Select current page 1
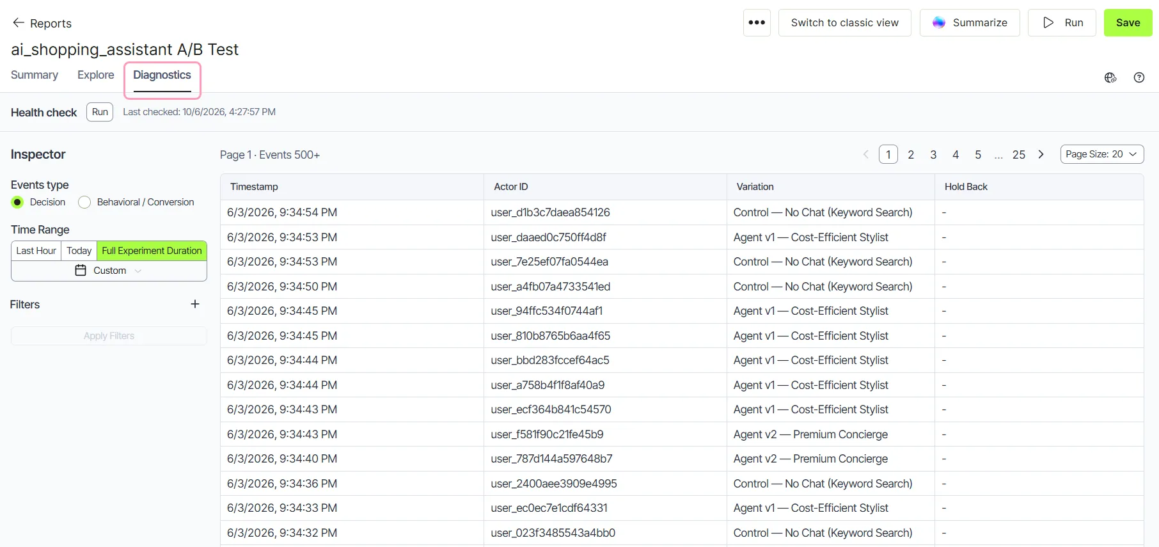Screen dimensions: 1159x547 [x=888, y=154]
